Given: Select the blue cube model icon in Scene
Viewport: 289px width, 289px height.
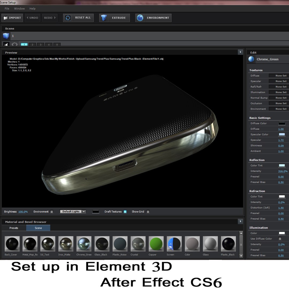Looking at the screenshot, I should pos(6,36).
